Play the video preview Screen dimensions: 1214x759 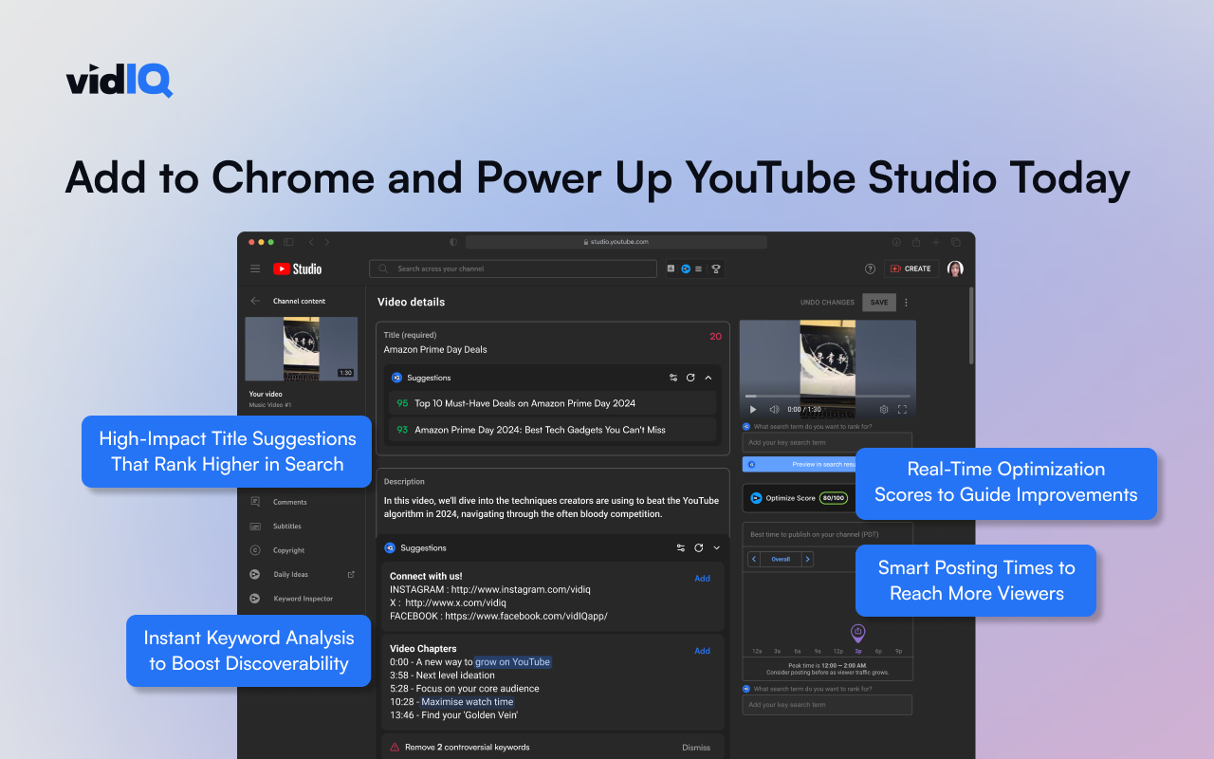coord(754,409)
